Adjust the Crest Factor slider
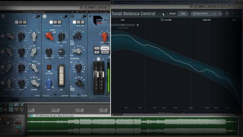Image resolution: width=243 pixels, height=137 pixels. (x=123, y=25)
